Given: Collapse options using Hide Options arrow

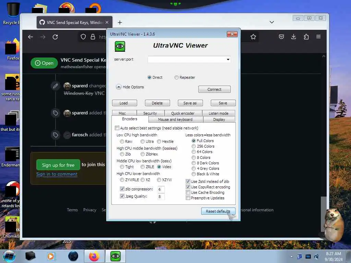Looking at the screenshot, I should point(119,87).
